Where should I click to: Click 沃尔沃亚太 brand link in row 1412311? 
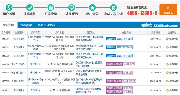point(19,47)
